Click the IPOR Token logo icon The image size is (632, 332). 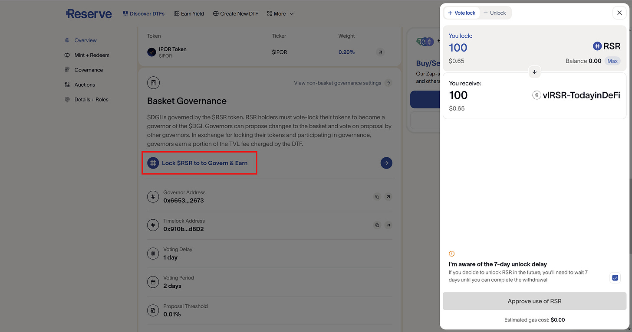tap(152, 52)
